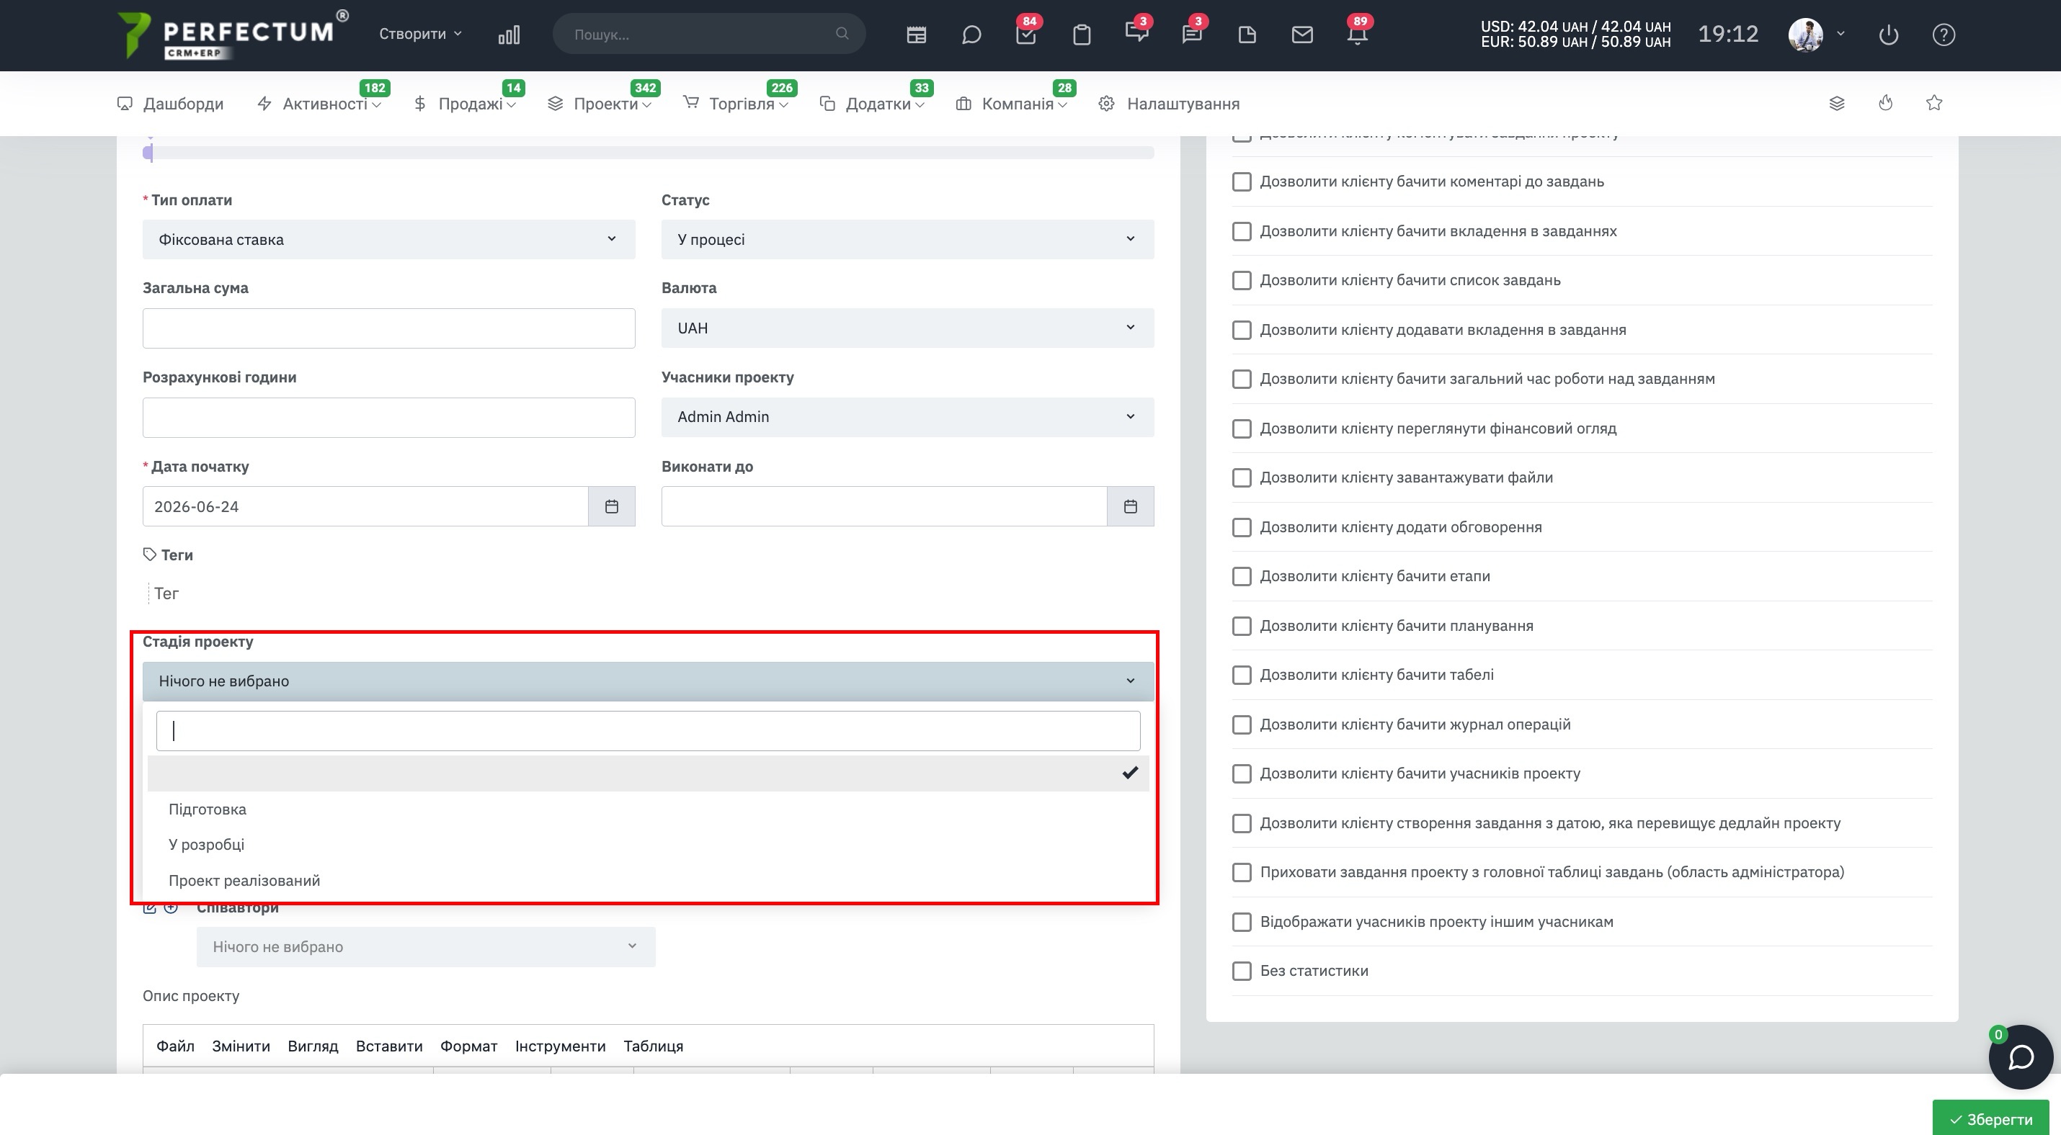Click the project progress slider handle
Viewport: 2061px width, 1135px height.
(x=148, y=152)
